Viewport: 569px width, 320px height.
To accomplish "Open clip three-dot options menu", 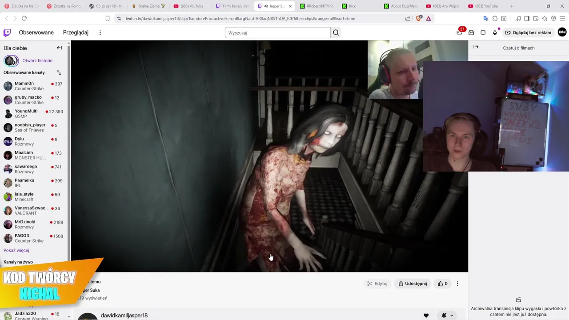I will (457, 284).
